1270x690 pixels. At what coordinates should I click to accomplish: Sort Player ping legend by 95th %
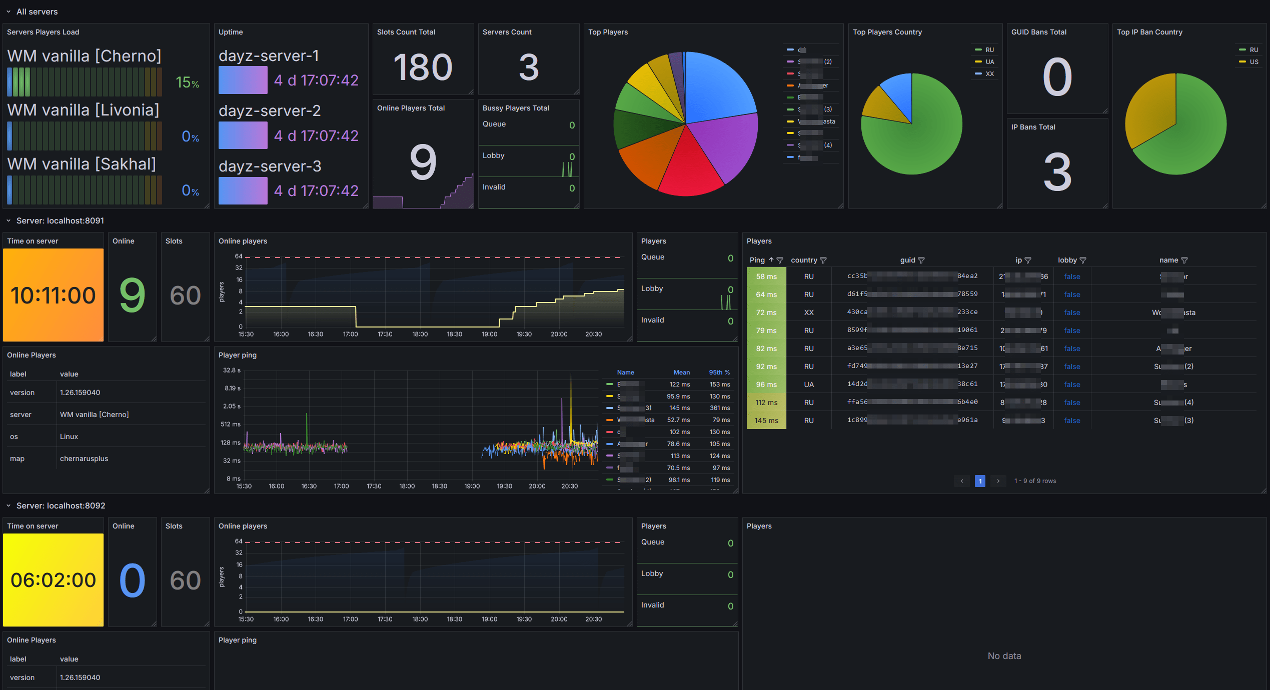click(719, 372)
